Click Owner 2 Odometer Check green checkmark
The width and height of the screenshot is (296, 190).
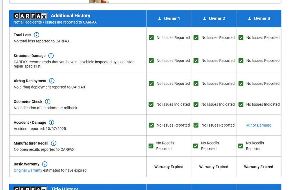196,104
